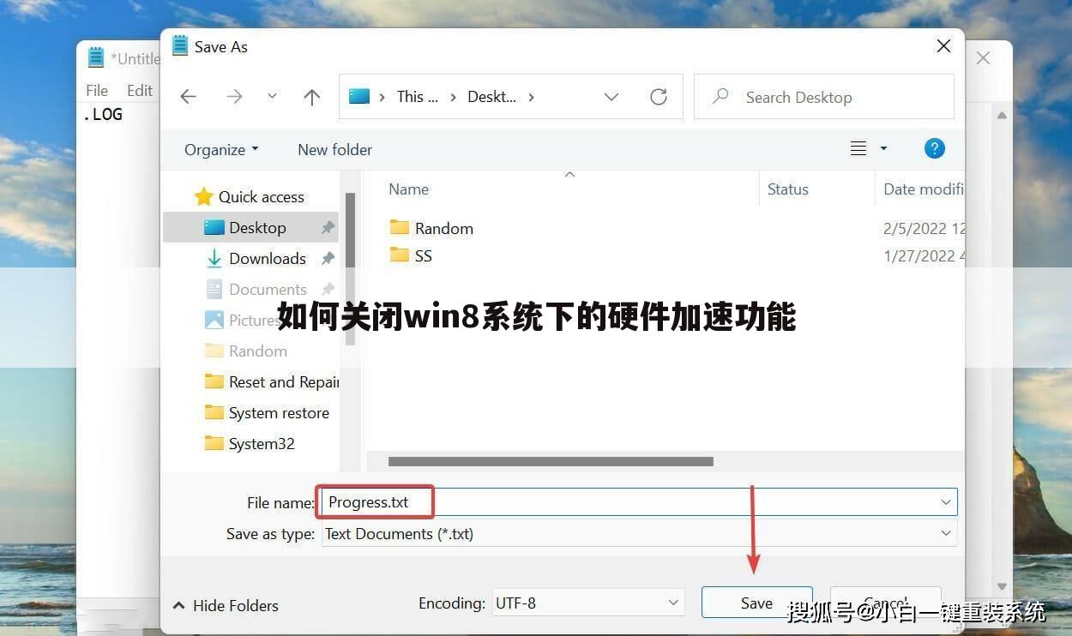
Task: Open the Edit menu in Notepad
Action: pyautogui.click(x=140, y=89)
